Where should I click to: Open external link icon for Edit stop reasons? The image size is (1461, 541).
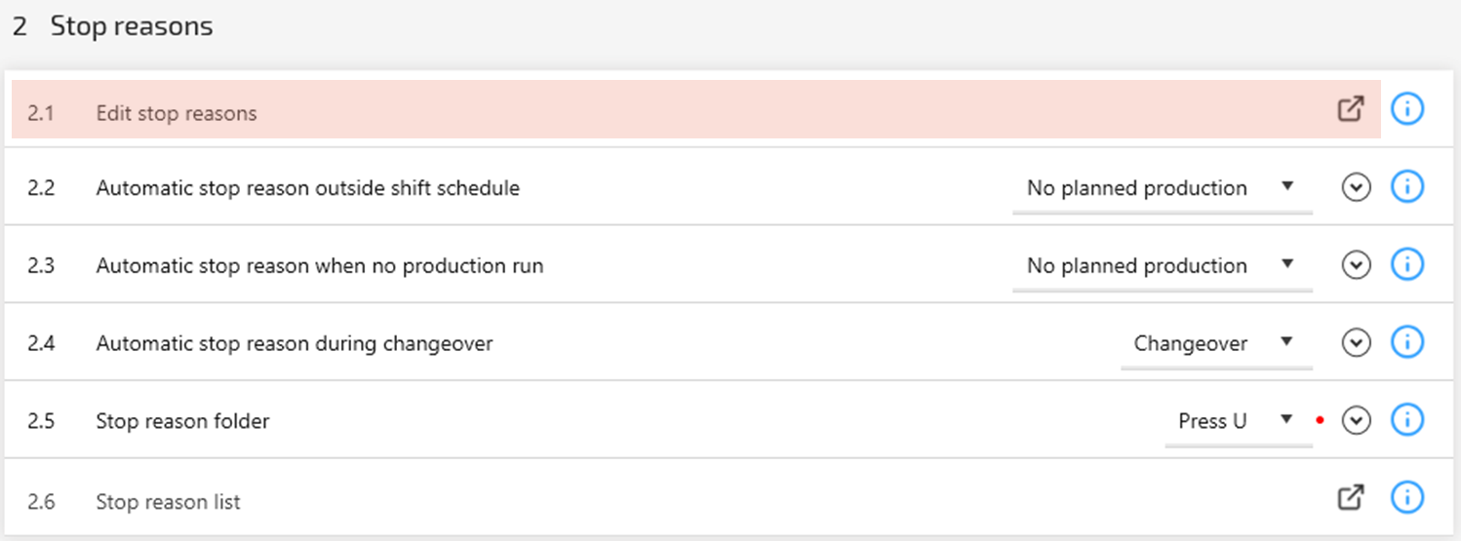click(x=1350, y=109)
